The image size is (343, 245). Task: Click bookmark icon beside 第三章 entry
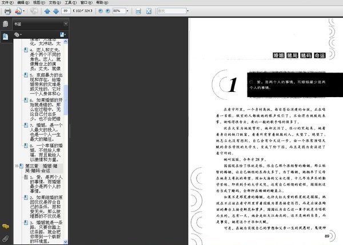click(x=21, y=166)
